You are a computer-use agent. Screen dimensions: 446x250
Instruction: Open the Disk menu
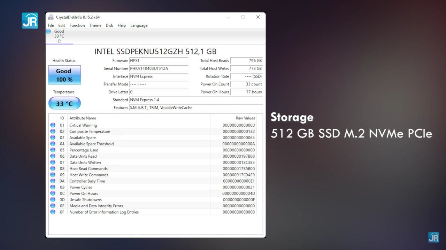point(109,25)
